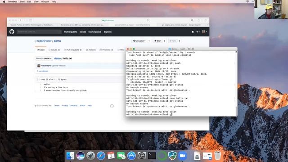
Task: Open the View menu
Action: [x=36, y=1]
